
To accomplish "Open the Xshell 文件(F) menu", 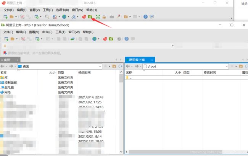I will pyautogui.click(x=9, y=10).
